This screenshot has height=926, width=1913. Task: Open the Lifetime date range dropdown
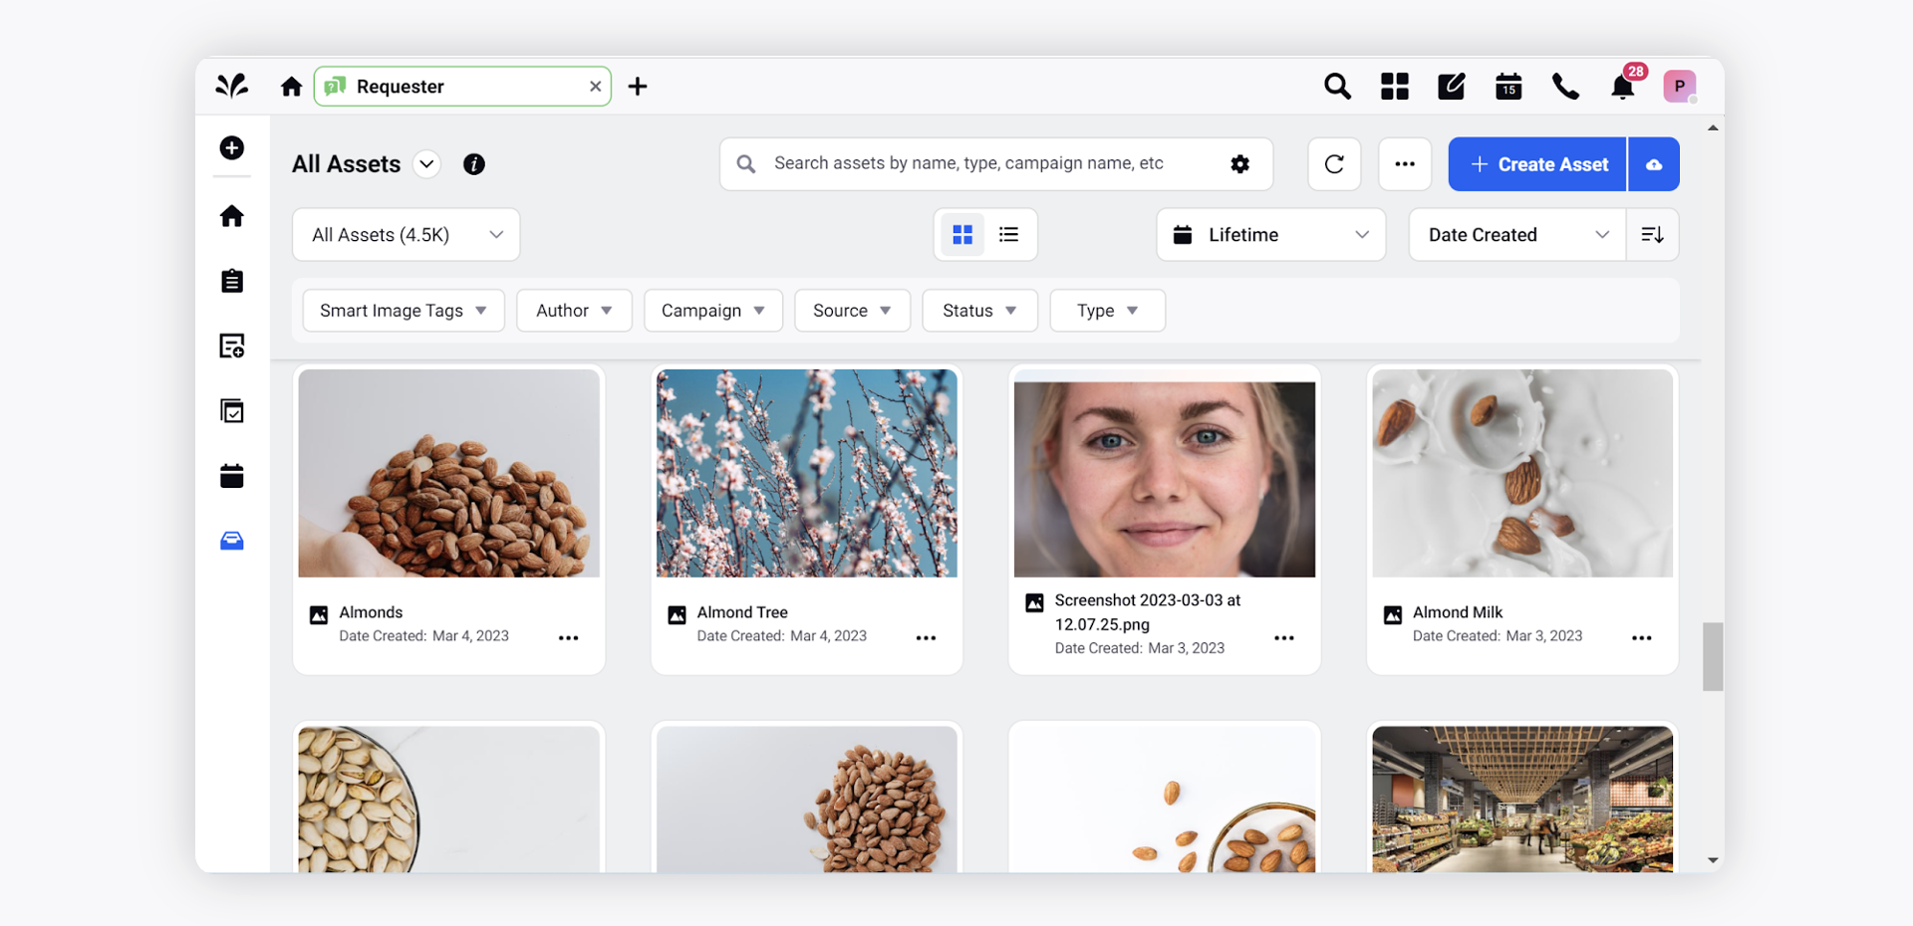pyautogui.click(x=1271, y=235)
